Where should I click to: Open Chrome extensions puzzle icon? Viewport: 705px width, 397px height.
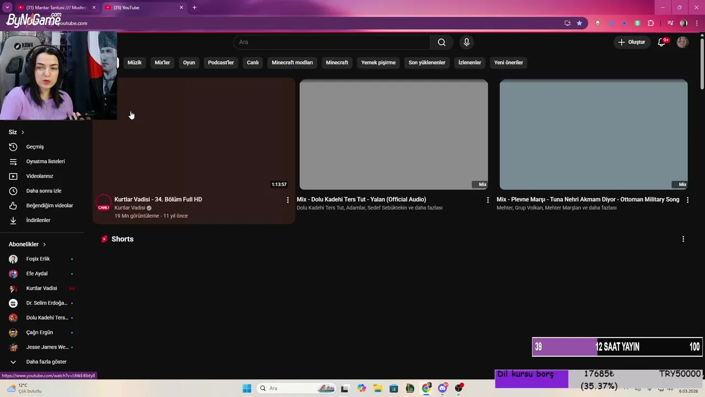651,23
